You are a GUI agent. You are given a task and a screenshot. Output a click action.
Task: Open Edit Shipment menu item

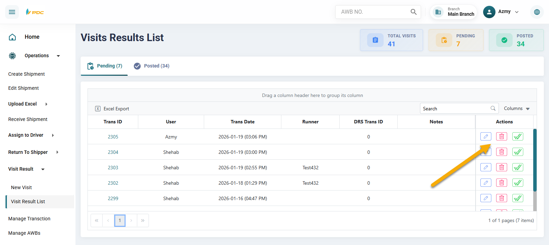point(23,88)
